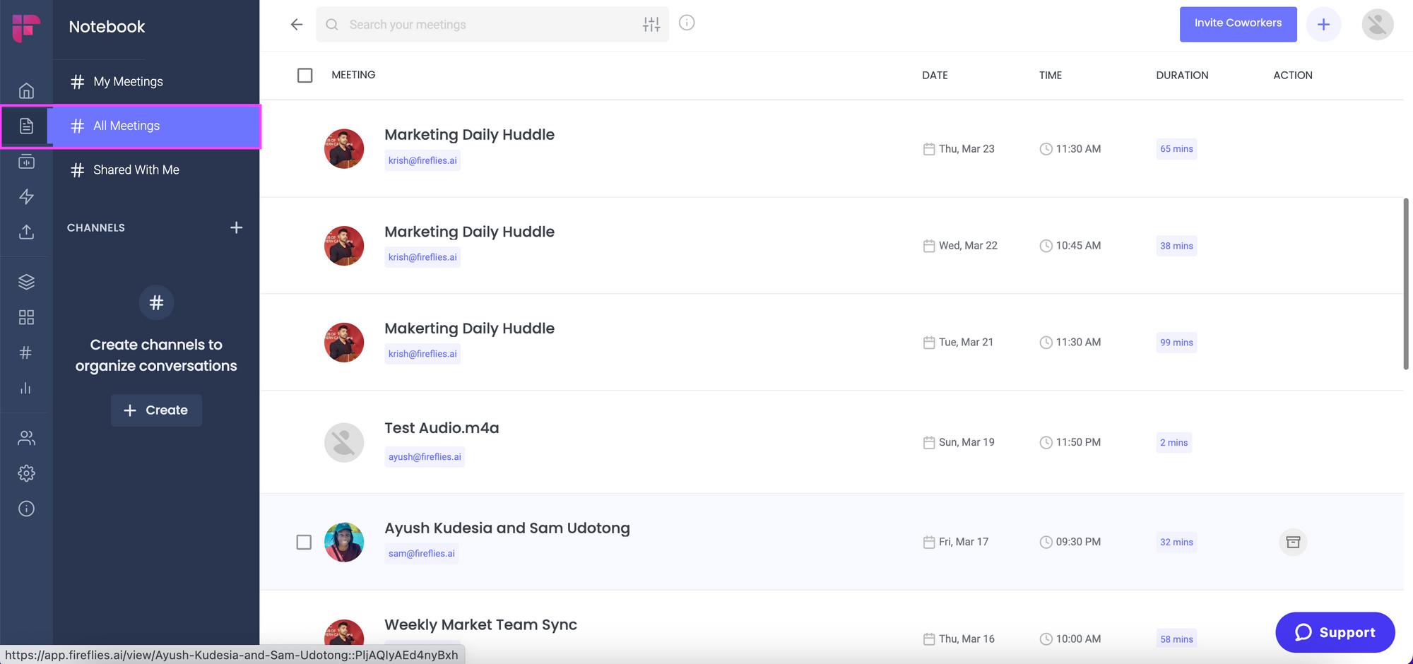Open AI Apps via the lightning icon
Screen dimensions: 1413x664
pyautogui.click(x=26, y=196)
